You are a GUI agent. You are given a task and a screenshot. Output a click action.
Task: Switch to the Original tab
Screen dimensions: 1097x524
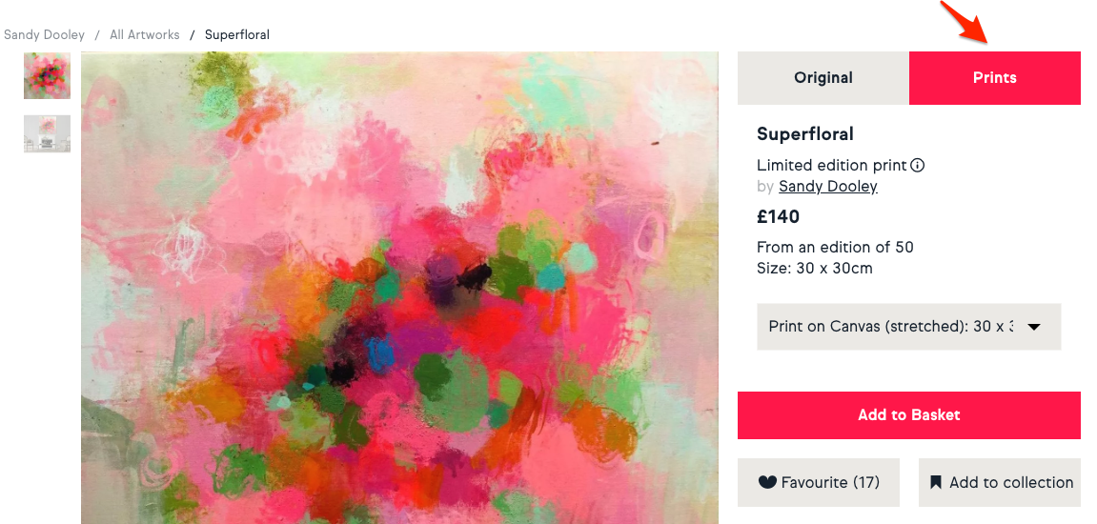click(823, 78)
